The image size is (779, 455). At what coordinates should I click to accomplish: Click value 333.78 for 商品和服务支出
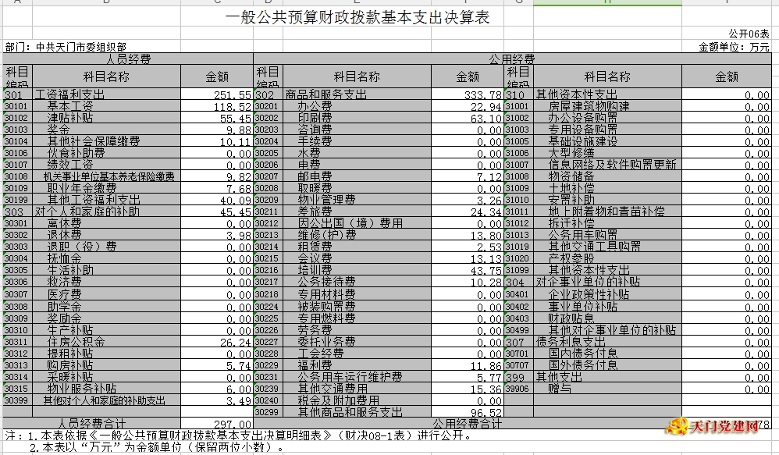468,94
